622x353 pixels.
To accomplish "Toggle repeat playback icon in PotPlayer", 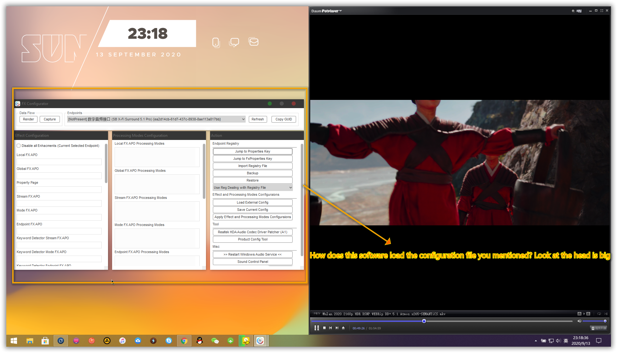I will [x=599, y=314].
